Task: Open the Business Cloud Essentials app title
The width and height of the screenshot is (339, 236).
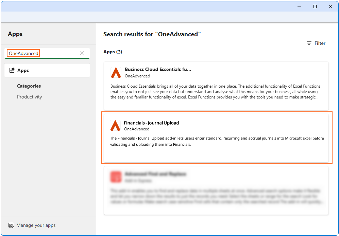Action: 158,69
